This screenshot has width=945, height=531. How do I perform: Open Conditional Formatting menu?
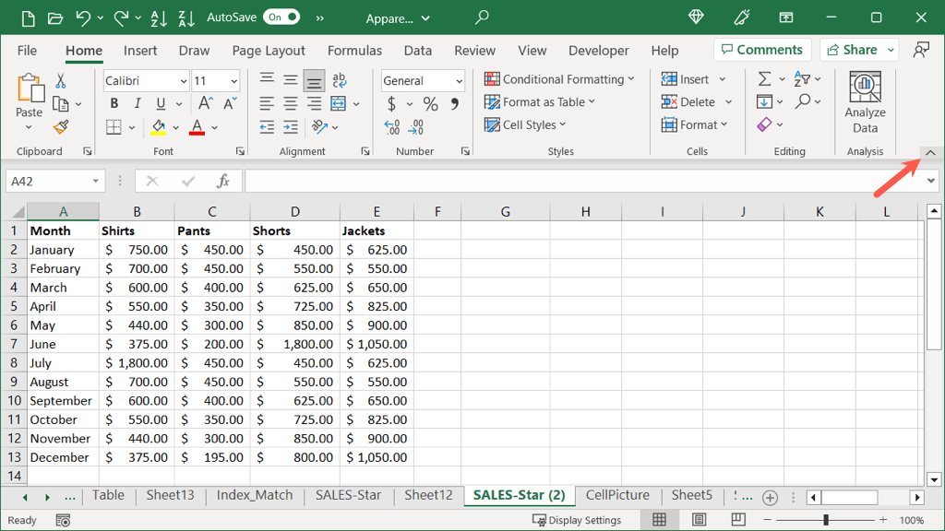pyautogui.click(x=559, y=79)
